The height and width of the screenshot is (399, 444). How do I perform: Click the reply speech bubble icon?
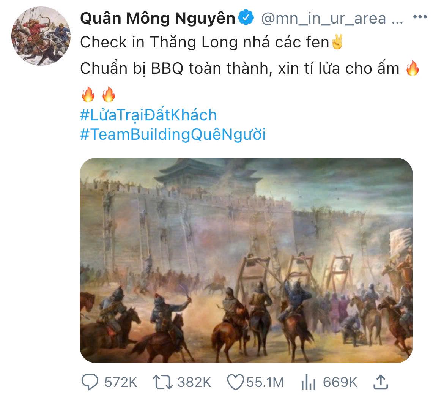point(90,382)
